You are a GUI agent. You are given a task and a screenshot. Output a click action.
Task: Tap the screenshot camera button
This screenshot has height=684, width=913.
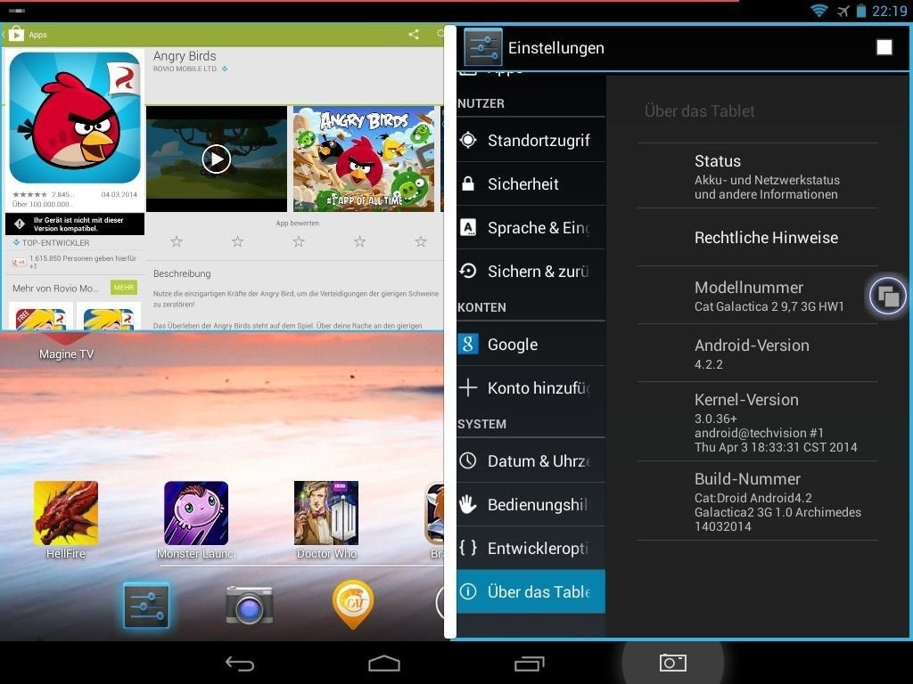coord(672,663)
